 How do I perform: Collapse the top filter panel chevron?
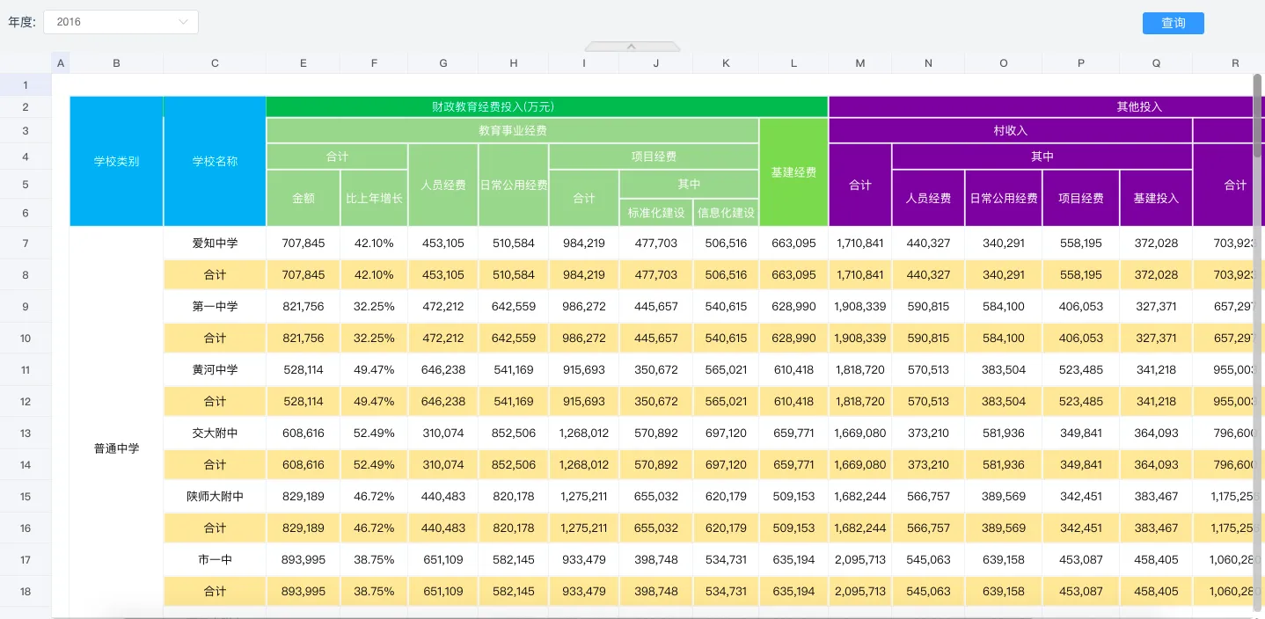tap(632, 46)
